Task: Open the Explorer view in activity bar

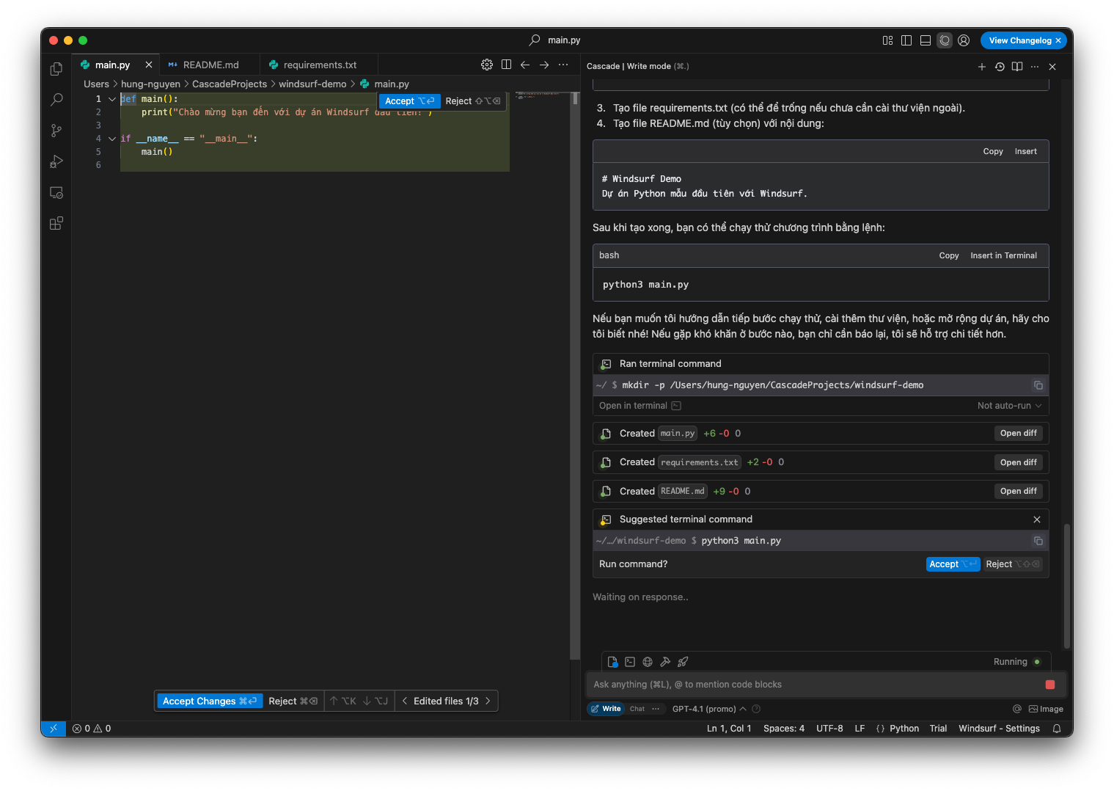Action: pyautogui.click(x=56, y=69)
